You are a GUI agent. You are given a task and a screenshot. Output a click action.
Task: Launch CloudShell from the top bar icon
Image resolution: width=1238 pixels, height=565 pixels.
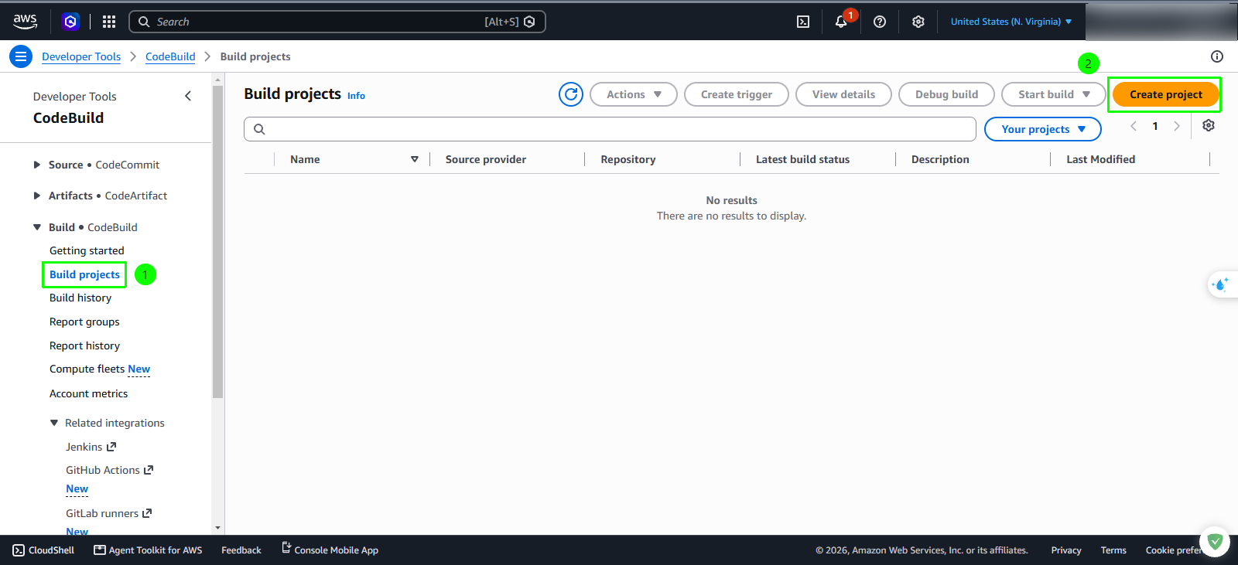tap(803, 22)
